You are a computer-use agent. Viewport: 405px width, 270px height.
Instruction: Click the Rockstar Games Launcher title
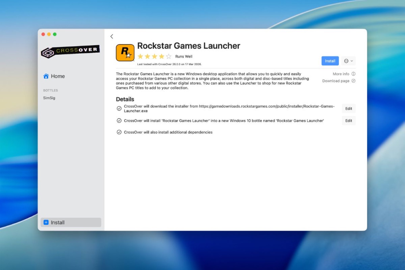pyautogui.click(x=189, y=46)
